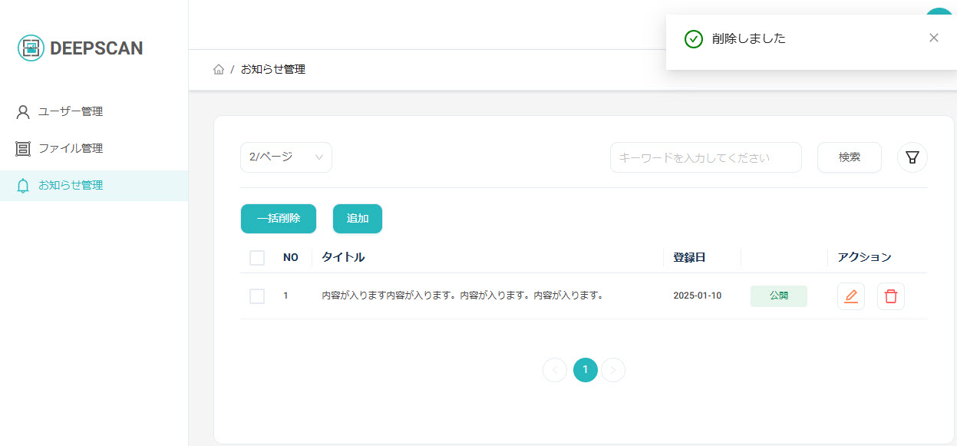Go to next page arrow
This screenshot has width=957, height=446.
[x=612, y=370]
